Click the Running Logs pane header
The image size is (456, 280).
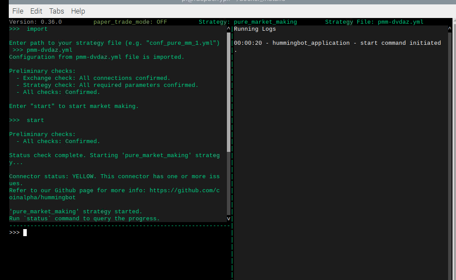pyautogui.click(x=255, y=29)
